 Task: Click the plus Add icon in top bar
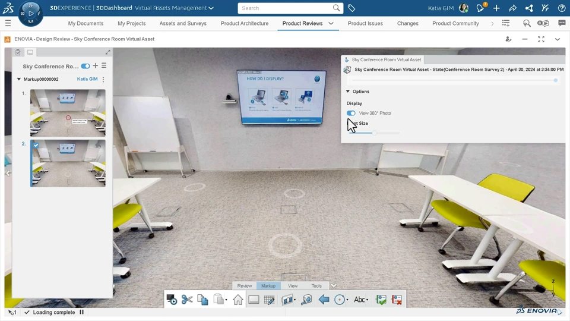pyautogui.click(x=496, y=8)
